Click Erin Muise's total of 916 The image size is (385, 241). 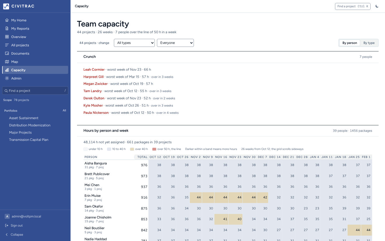(144, 198)
